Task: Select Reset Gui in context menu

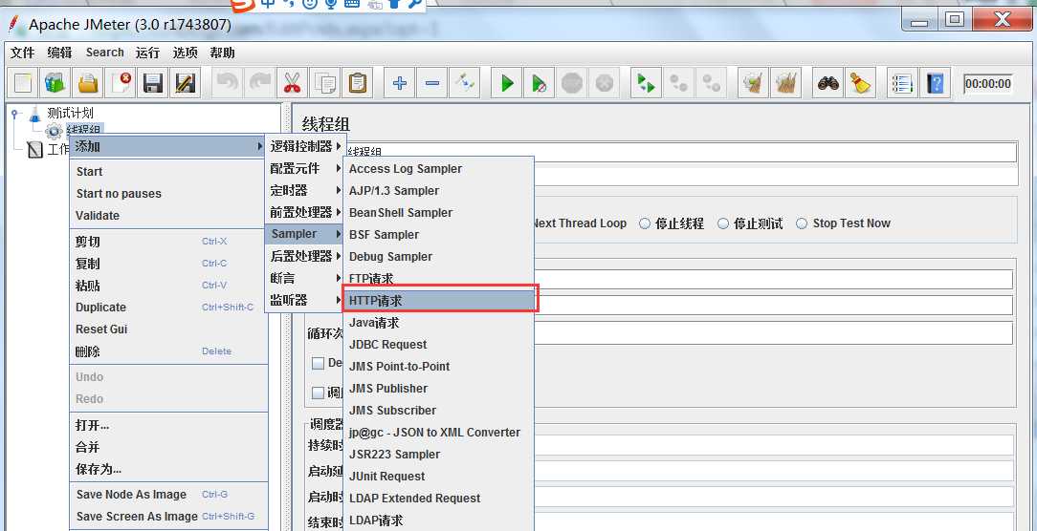Action: 168,329
